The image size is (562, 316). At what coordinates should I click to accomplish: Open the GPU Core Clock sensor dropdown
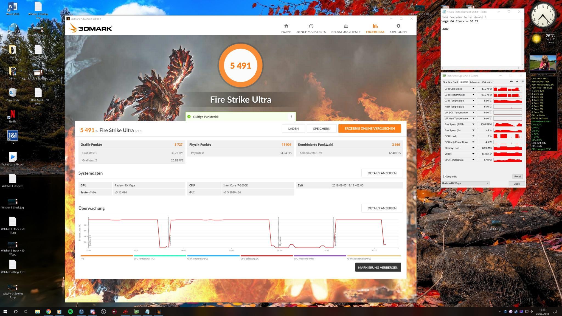(x=473, y=89)
